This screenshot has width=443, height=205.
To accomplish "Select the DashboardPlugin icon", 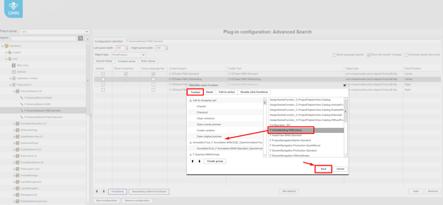I will [x=18, y=143].
